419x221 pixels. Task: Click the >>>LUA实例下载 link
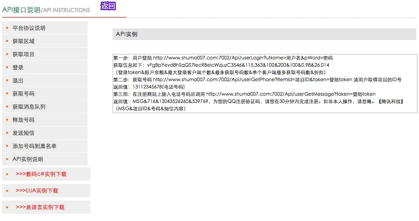(x=37, y=191)
